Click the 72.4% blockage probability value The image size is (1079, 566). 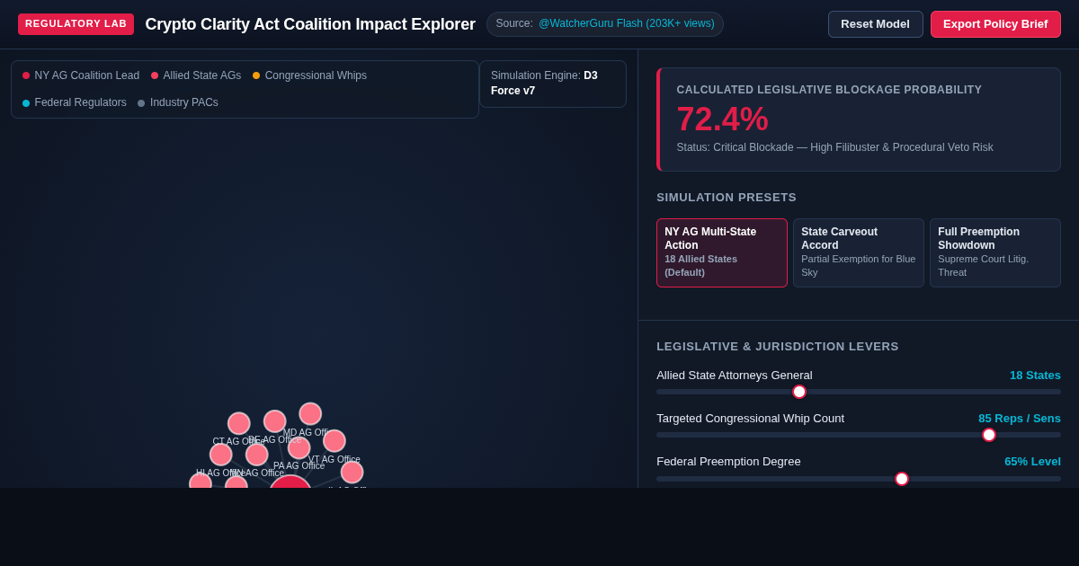pos(722,119)
